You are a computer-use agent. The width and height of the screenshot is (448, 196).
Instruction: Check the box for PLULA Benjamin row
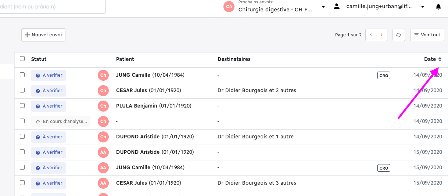pyautogui.click(x=22, y=105)
